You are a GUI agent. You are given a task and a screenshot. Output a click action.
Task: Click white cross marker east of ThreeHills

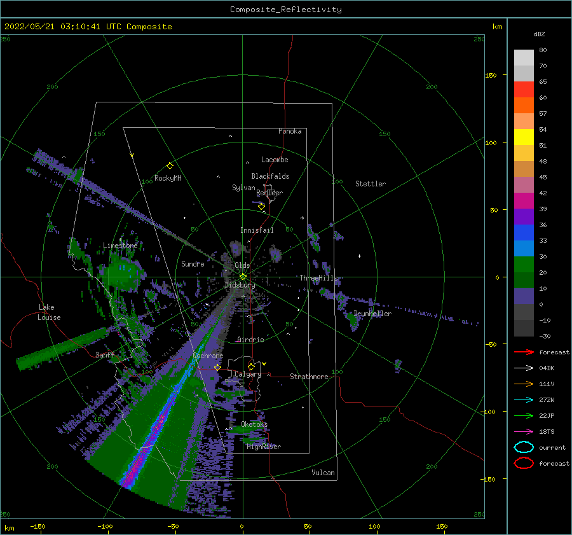[359, 256]
